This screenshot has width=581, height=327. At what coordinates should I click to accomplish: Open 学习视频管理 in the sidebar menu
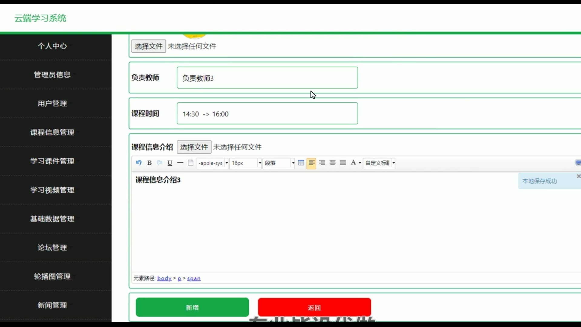(x=52, y=190)
